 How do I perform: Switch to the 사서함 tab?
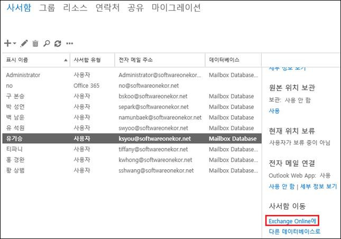(19, 7)
